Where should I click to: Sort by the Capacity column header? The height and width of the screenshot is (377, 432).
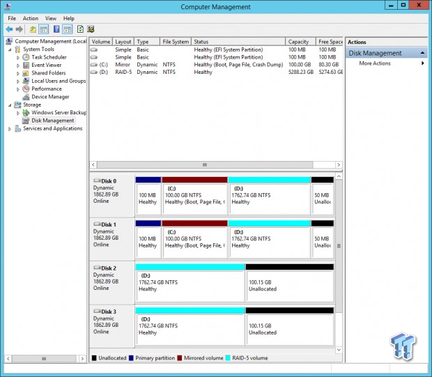tap(300, 42)
